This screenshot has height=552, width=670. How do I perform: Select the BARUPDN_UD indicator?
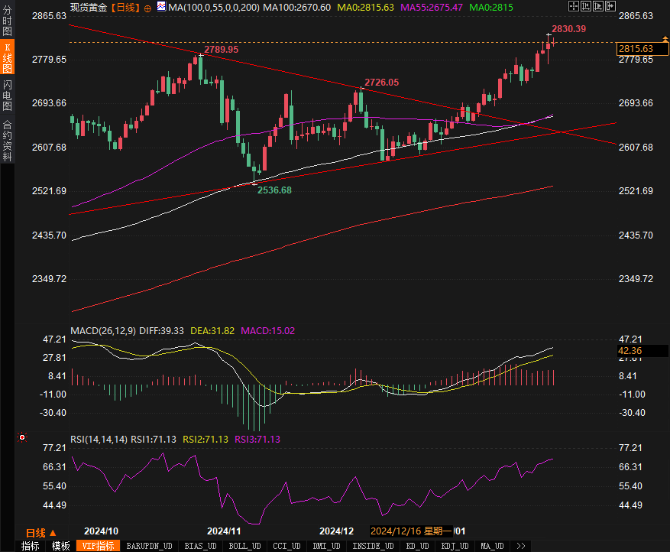pyautogui.click(x=149, y=546)
